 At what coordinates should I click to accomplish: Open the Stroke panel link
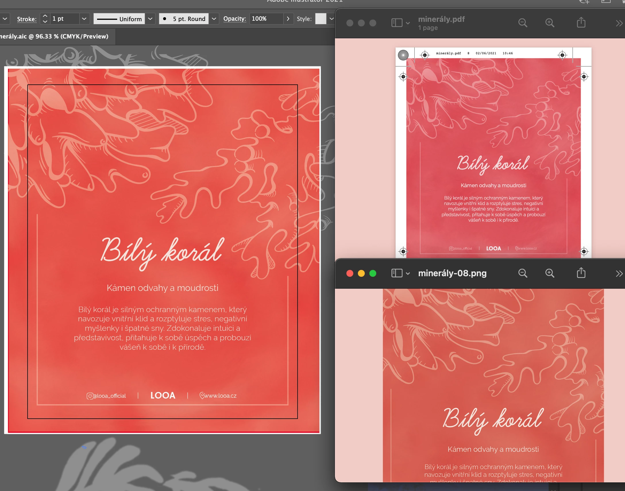[x=26, y=19]
